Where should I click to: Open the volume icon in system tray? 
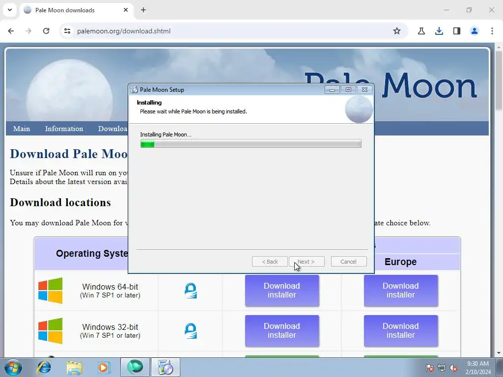[x=453, y=368]
